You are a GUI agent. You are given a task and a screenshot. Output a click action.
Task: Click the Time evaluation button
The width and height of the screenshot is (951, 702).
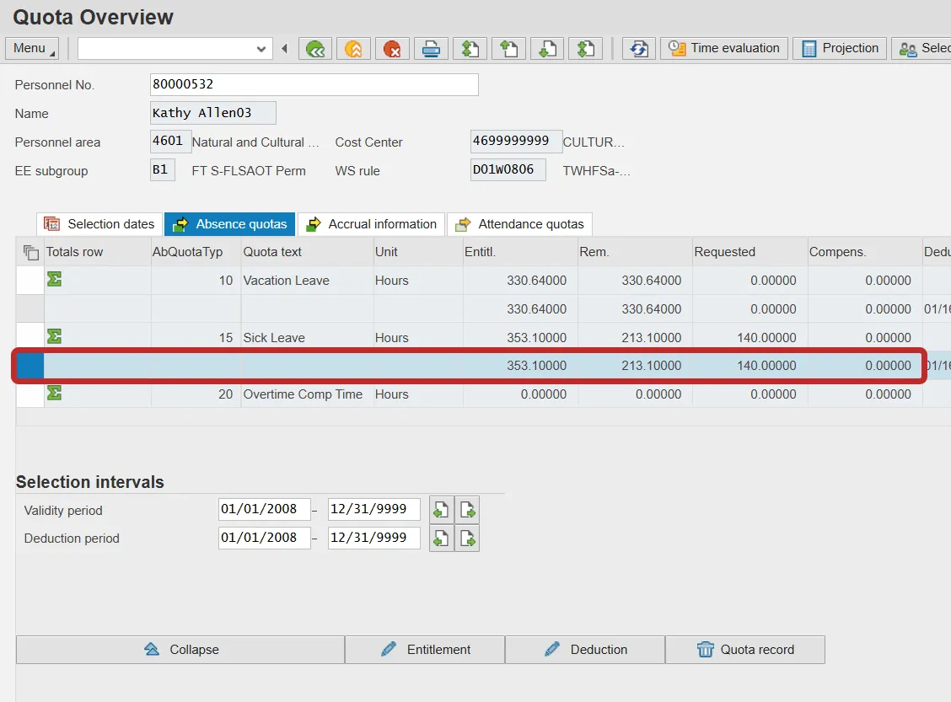(724, 48)
